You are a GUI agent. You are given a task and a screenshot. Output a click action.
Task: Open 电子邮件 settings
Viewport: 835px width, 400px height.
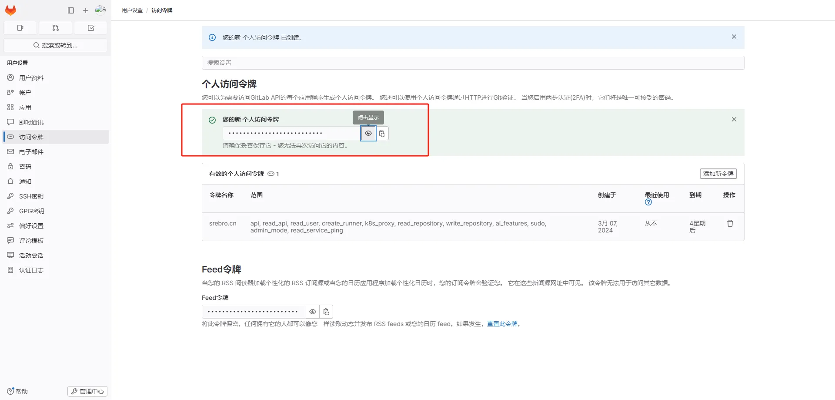click(56, 152)
